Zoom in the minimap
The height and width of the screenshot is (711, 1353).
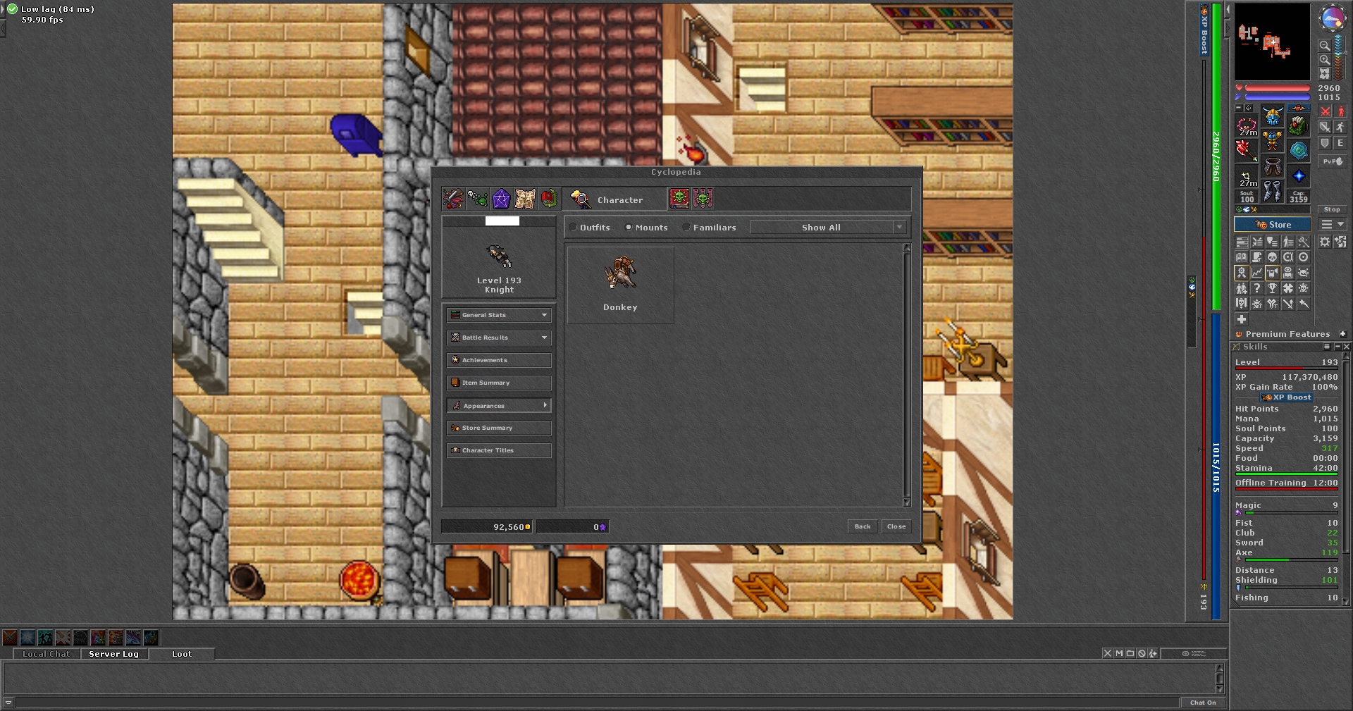1325,60
